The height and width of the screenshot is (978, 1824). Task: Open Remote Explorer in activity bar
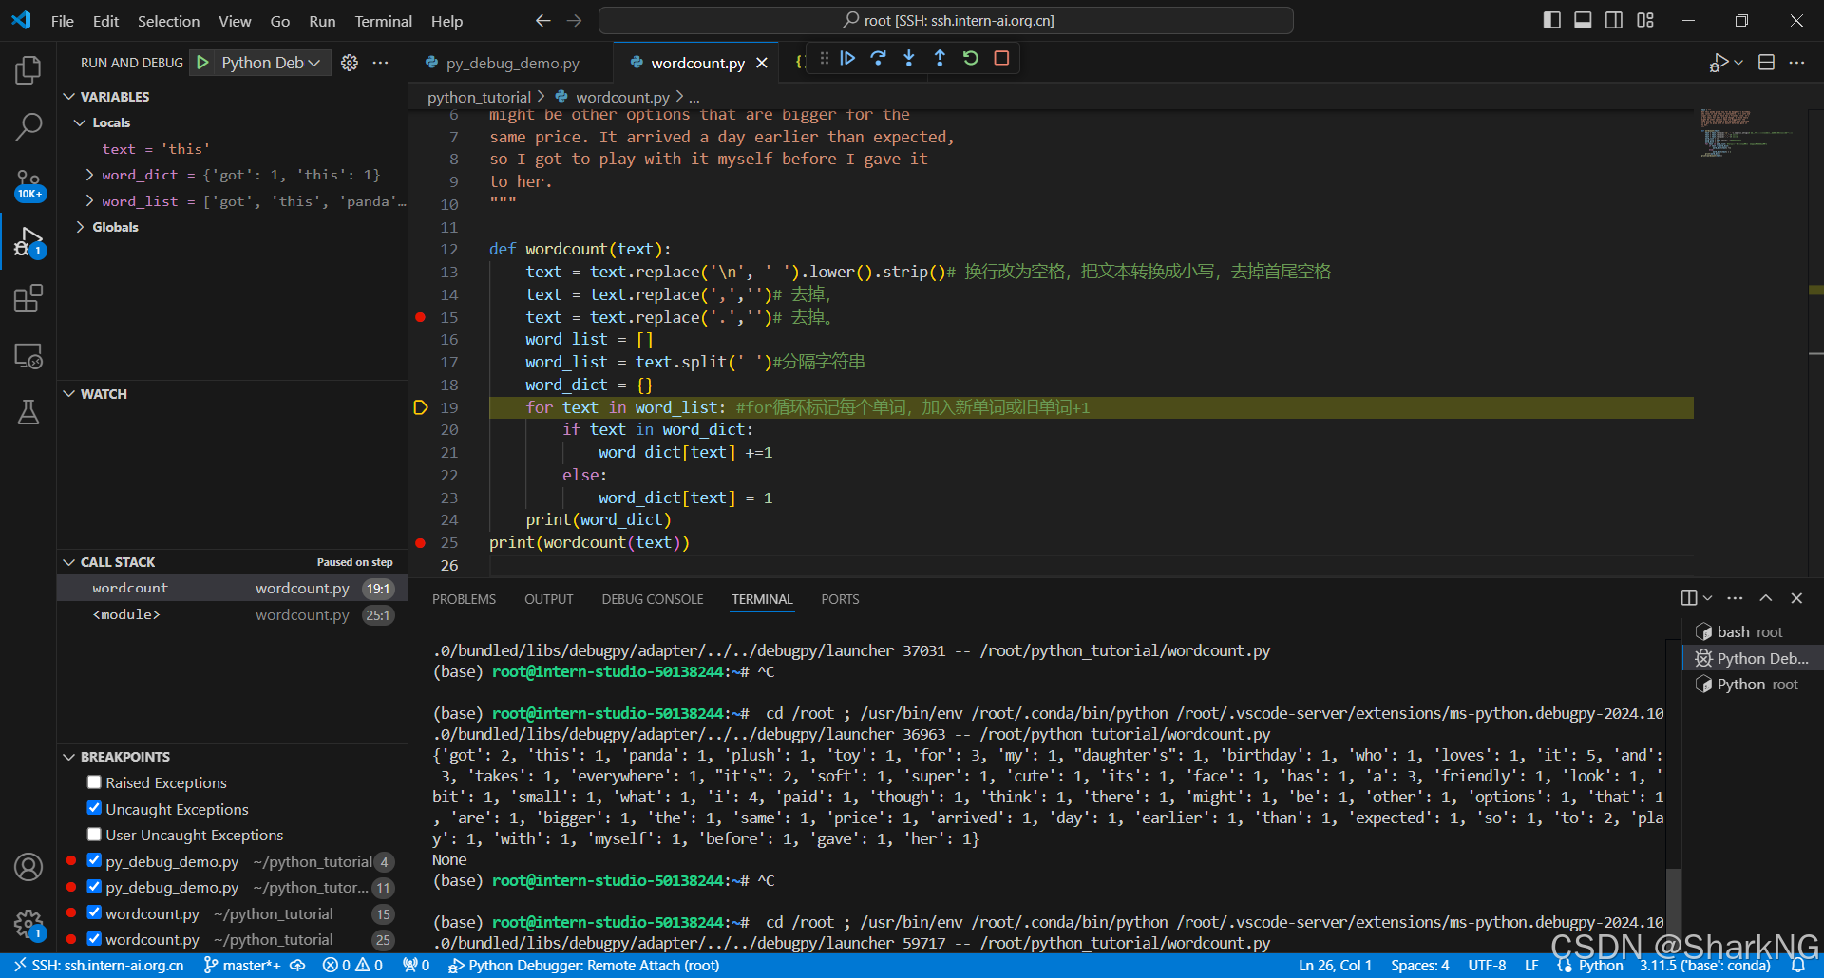[x=28, y=356]
